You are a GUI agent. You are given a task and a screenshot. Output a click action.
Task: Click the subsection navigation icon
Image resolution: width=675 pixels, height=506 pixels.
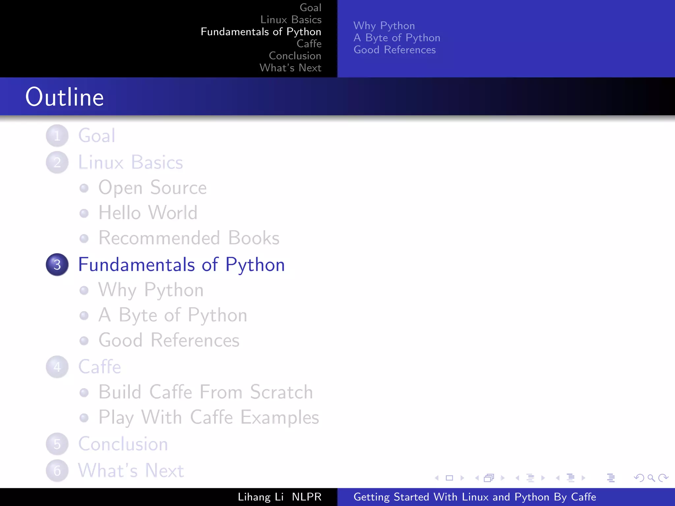click(530, 478)
